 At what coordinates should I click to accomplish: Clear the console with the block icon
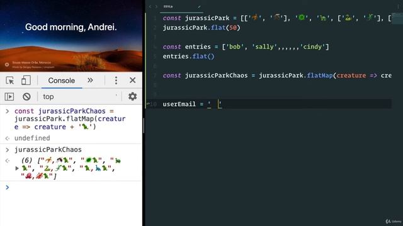[26, 97]
